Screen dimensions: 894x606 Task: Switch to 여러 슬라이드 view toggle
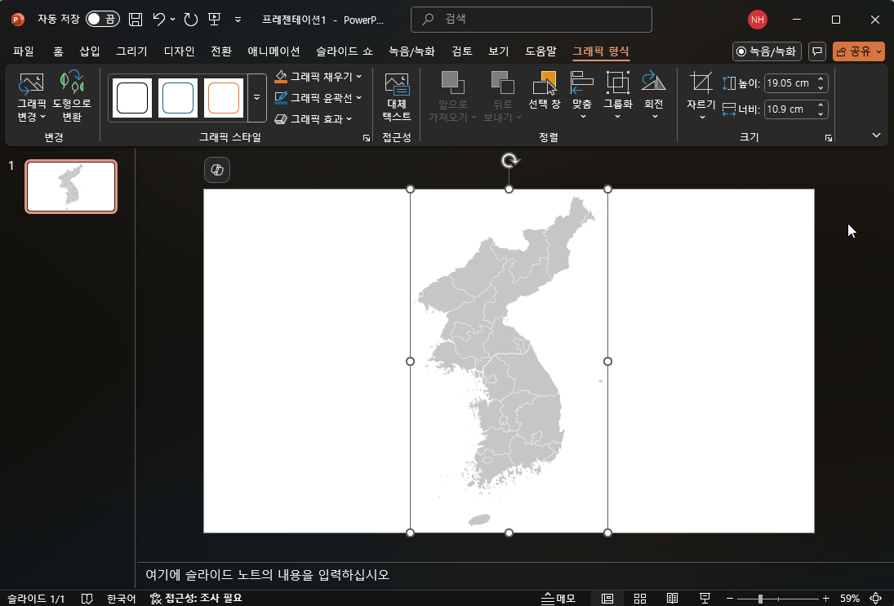pos(640,598)
